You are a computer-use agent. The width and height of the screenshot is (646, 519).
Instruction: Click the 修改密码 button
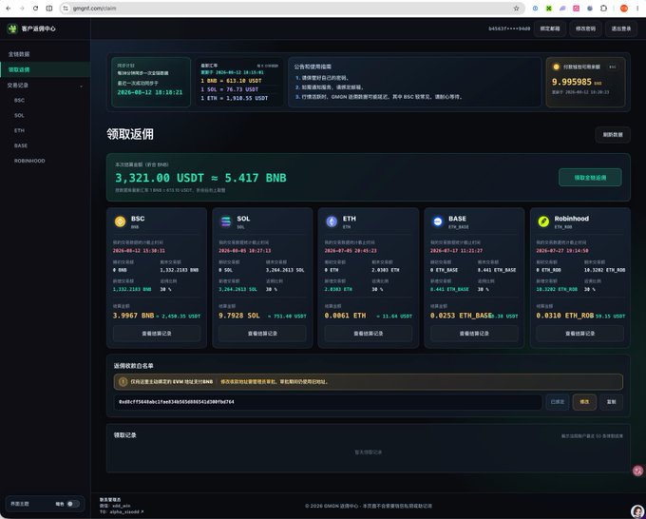[585, 29]
